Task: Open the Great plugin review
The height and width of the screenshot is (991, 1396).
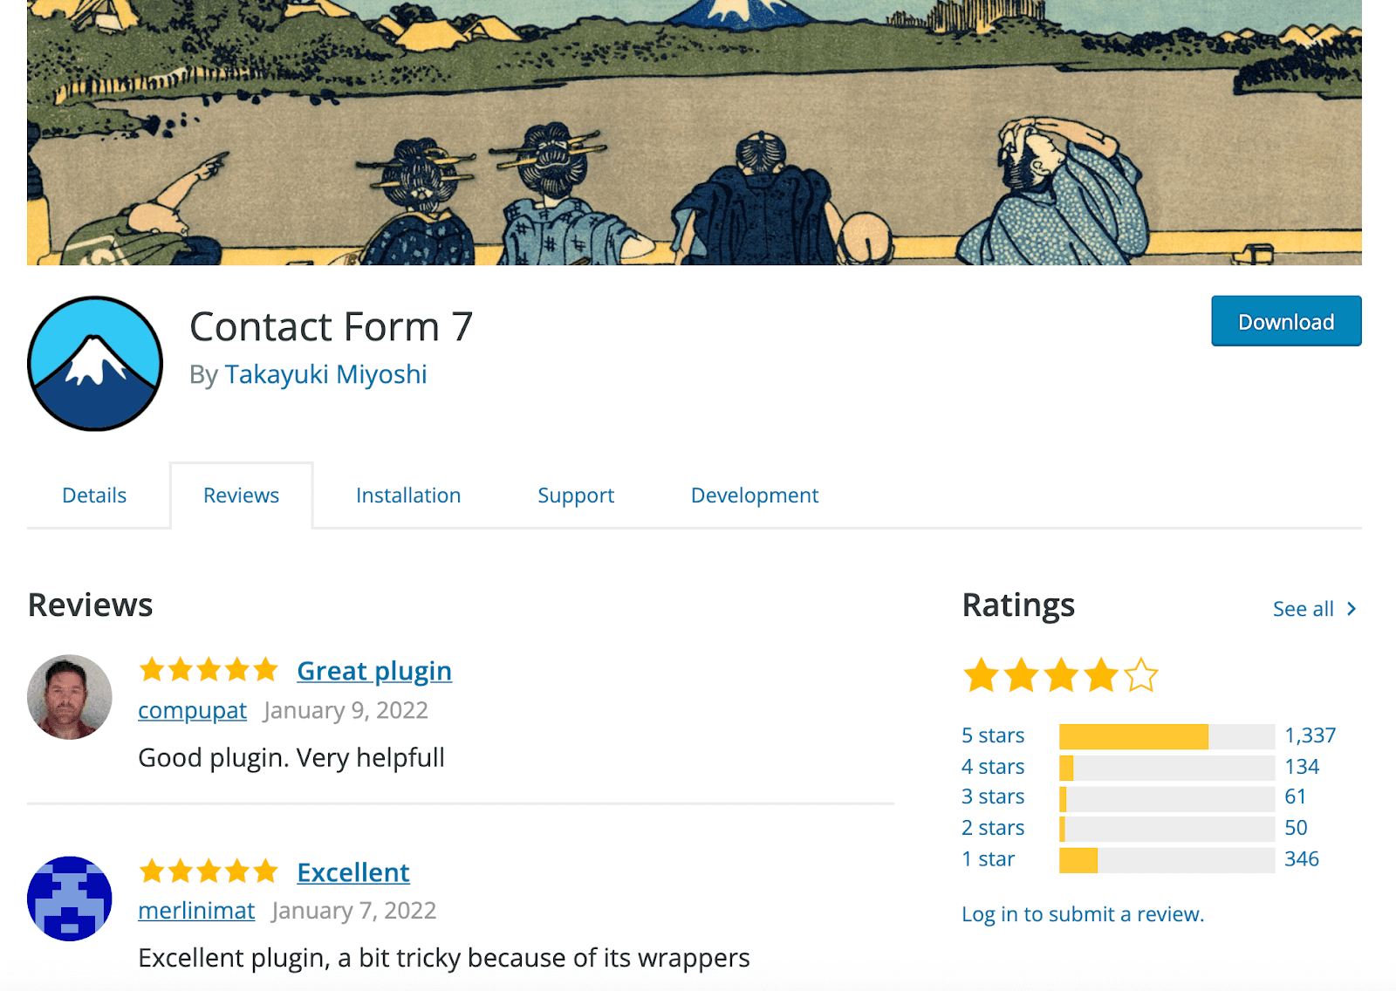Action: (373, 670)
